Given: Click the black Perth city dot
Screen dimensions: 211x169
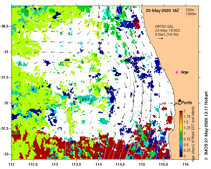Looking at the screenshot, I should pos(180,100).
